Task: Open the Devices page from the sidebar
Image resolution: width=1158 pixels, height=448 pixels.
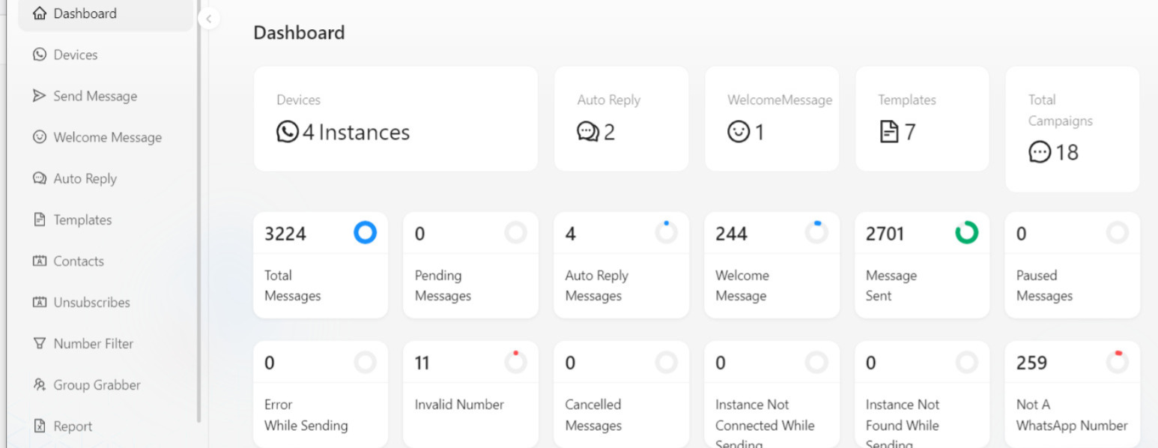Action: pyautogui.click(x=75, y=54)
